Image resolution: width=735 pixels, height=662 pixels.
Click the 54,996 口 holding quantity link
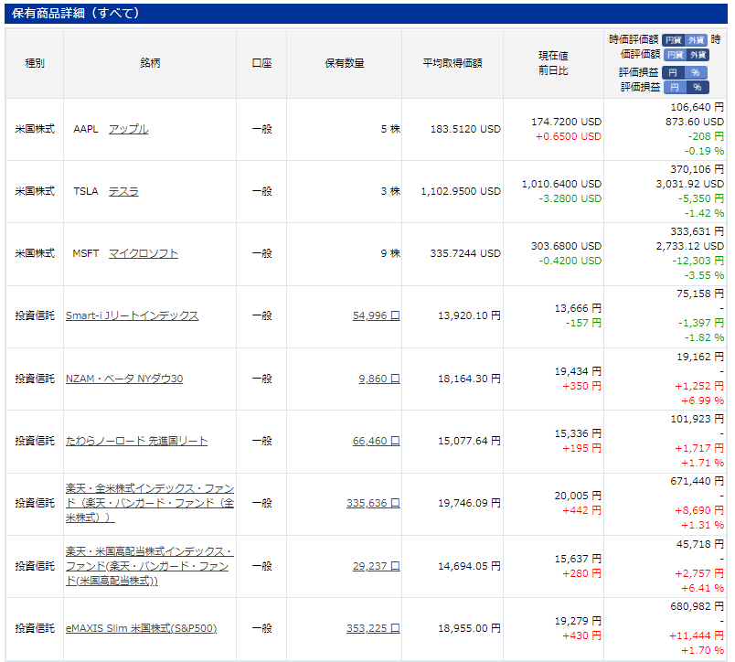pos(376,315)
